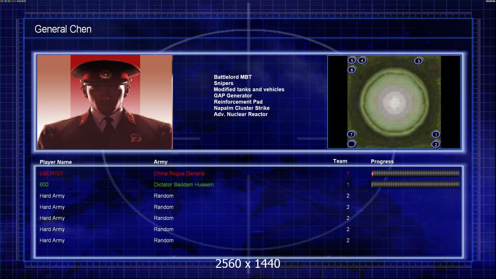Click "Modified tanks and vehicles" entry
This screenshot has height=279, width=496.
point(249,89)
